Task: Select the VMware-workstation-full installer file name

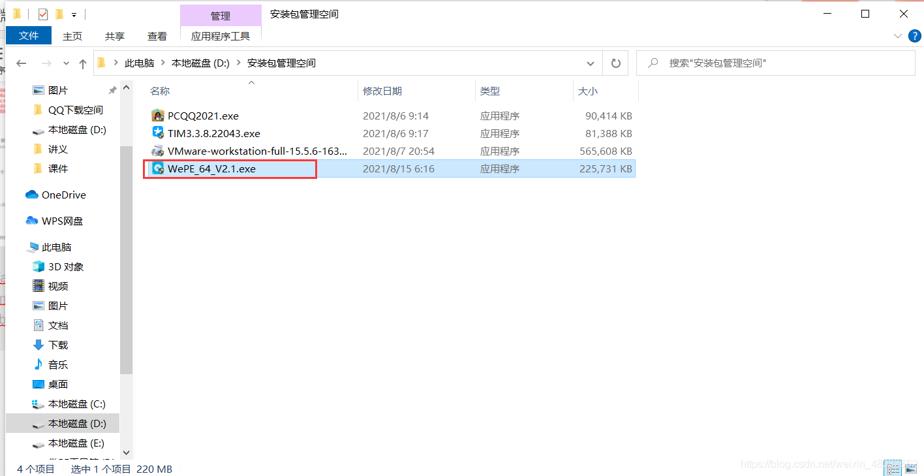Action: coord(257,151)
